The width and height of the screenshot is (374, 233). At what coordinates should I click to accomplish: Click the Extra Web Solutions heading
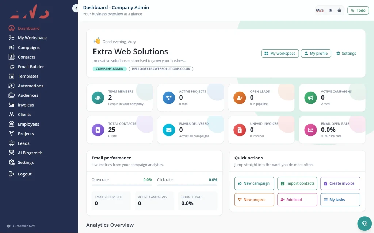tap(130, 51)
